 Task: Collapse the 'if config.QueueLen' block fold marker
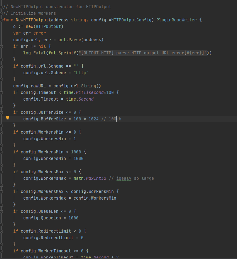[1, 212]
